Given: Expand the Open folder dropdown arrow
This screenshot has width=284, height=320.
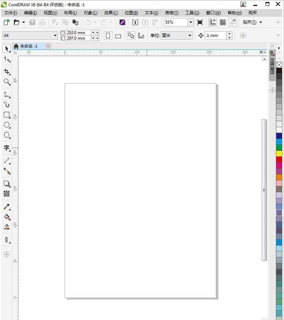Looking at the screenshot, I should point(24,22).
